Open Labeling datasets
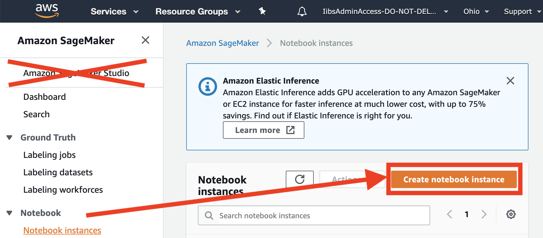 58,172
